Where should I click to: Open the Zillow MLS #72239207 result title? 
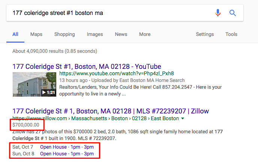coord(111,111)
